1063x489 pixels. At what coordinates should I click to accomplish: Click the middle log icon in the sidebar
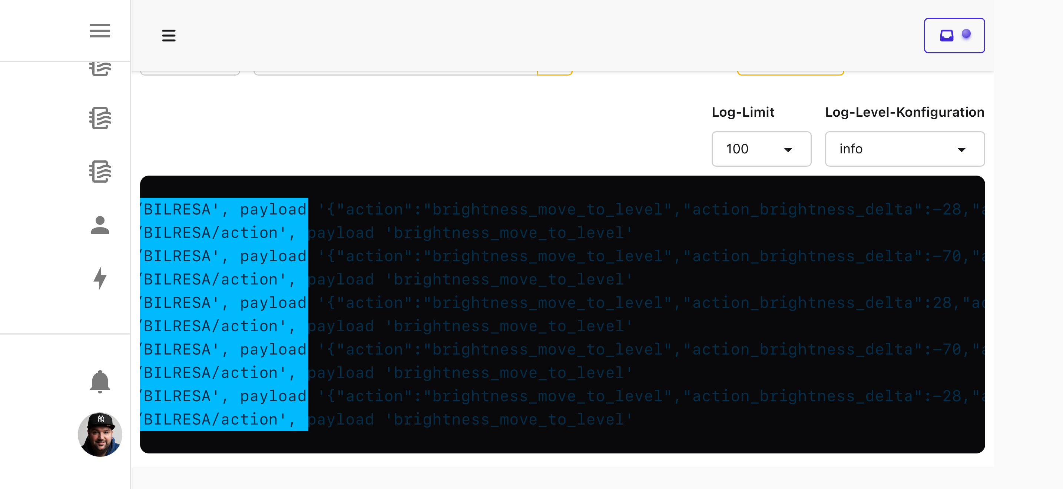tap(100, 118)
